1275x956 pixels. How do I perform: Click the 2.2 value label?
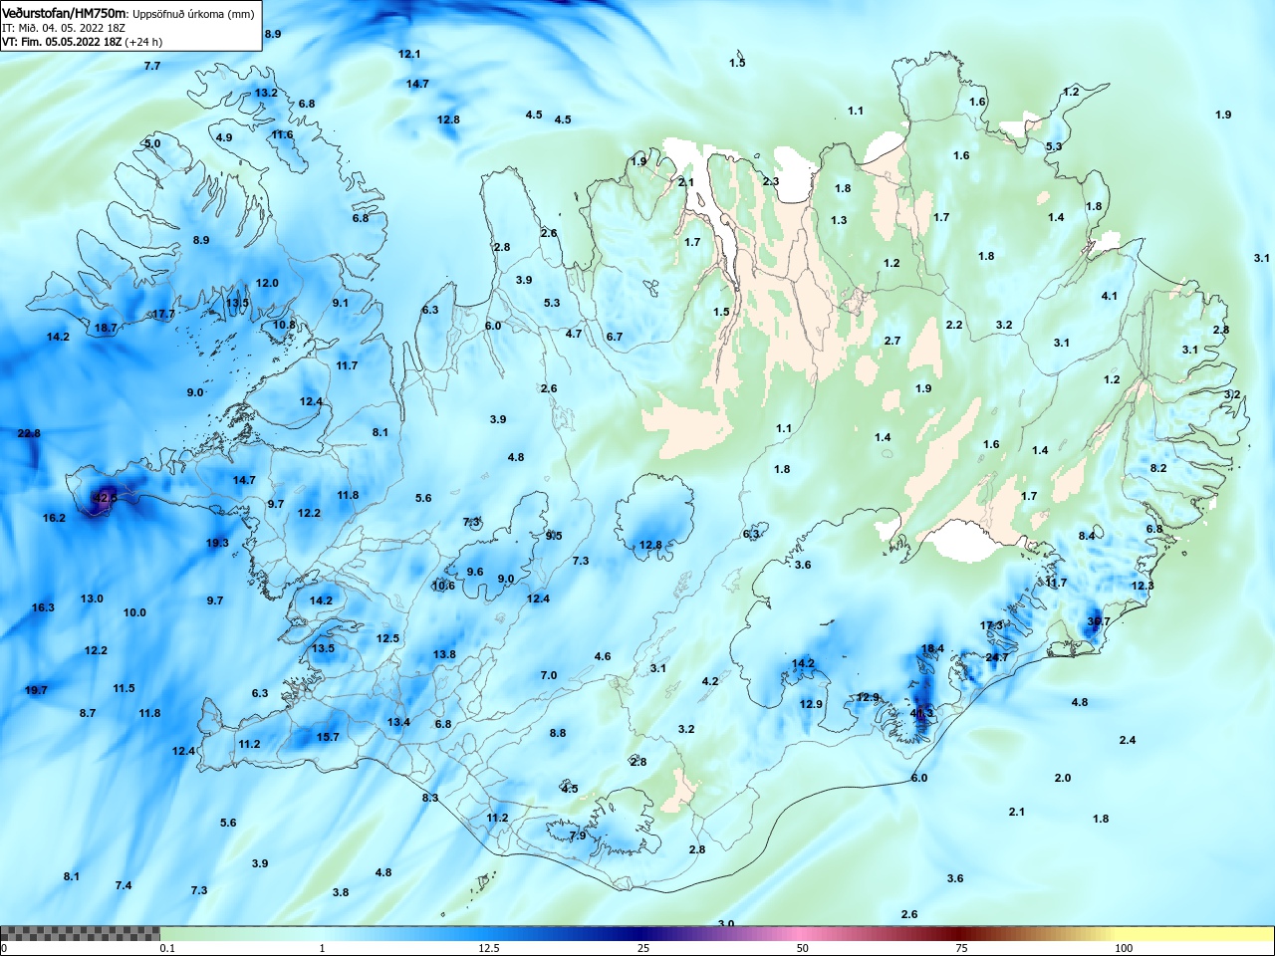pos(954,325)
